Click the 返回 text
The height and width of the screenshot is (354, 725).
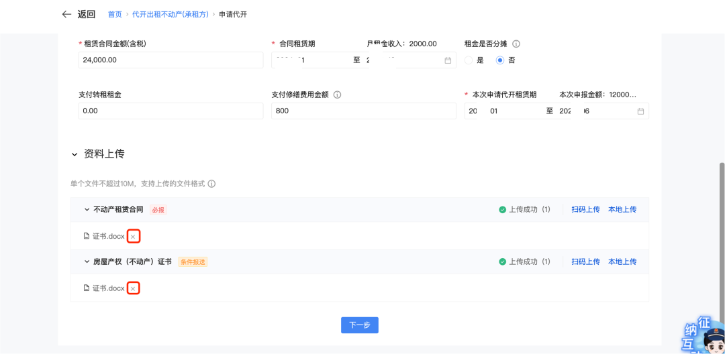[86, 14]
